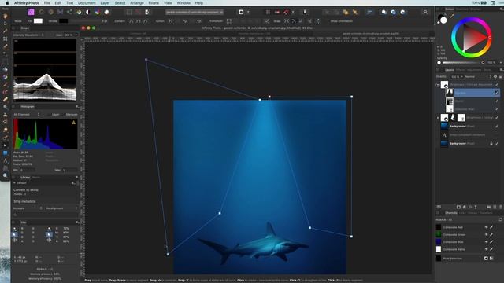Open the File menu
Viewport: 504px width, 283px height.
(x=47, y=3)
